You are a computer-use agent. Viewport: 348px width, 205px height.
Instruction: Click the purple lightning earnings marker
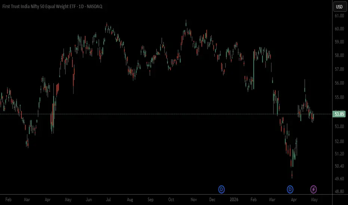coord(313,189)
